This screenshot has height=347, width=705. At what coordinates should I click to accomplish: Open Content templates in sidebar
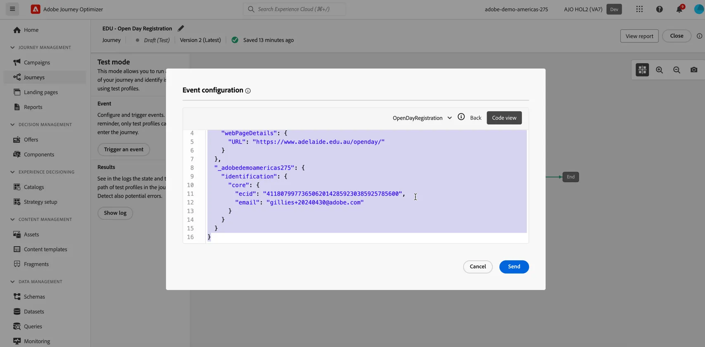[45, 250]
